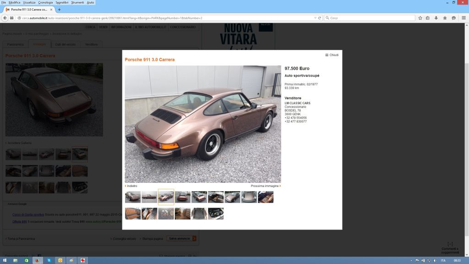Click the Porsche 911 3.0 Carrera lightbox title
This screenshot has height=264, width=469.
[150, 60]
